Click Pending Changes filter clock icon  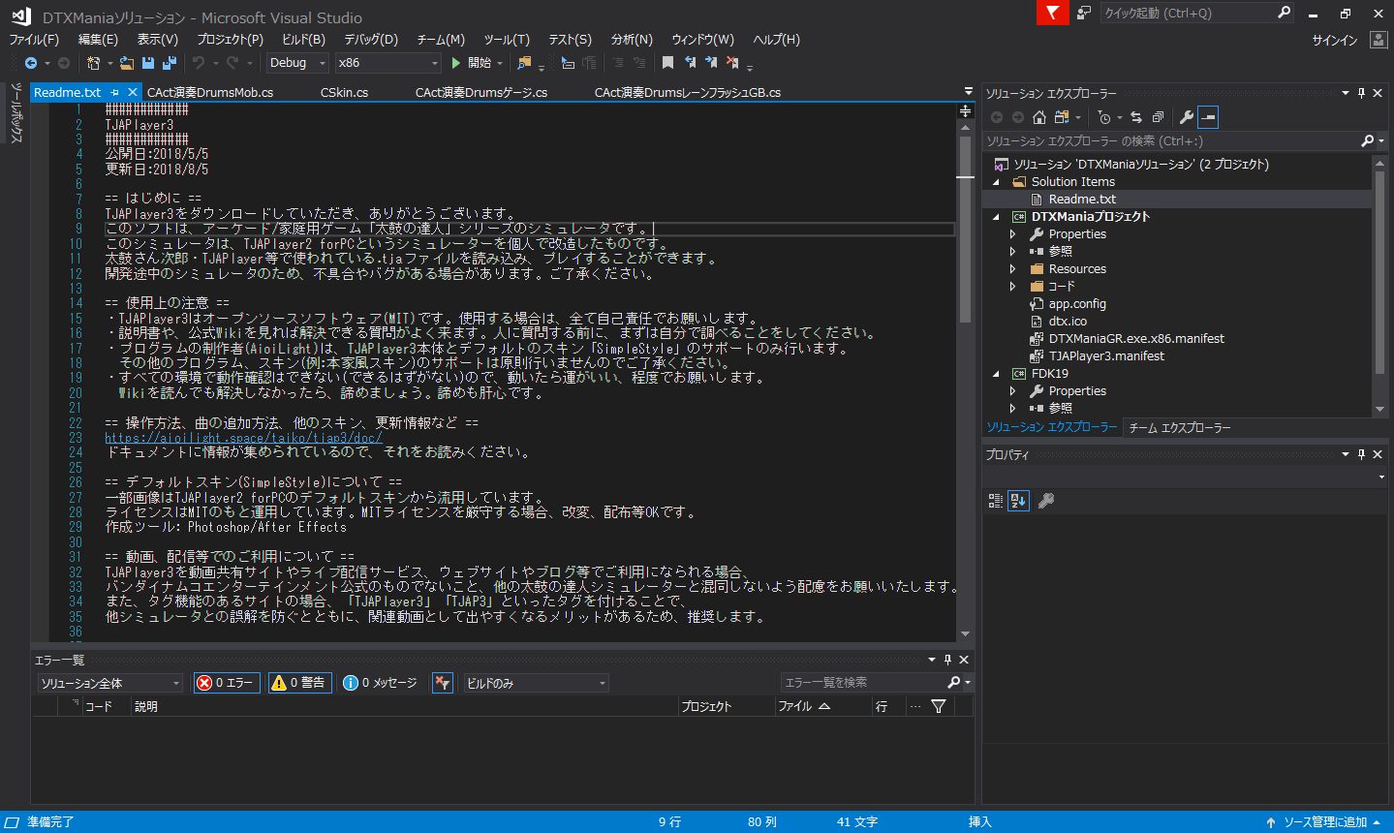tap(1104, 117)
